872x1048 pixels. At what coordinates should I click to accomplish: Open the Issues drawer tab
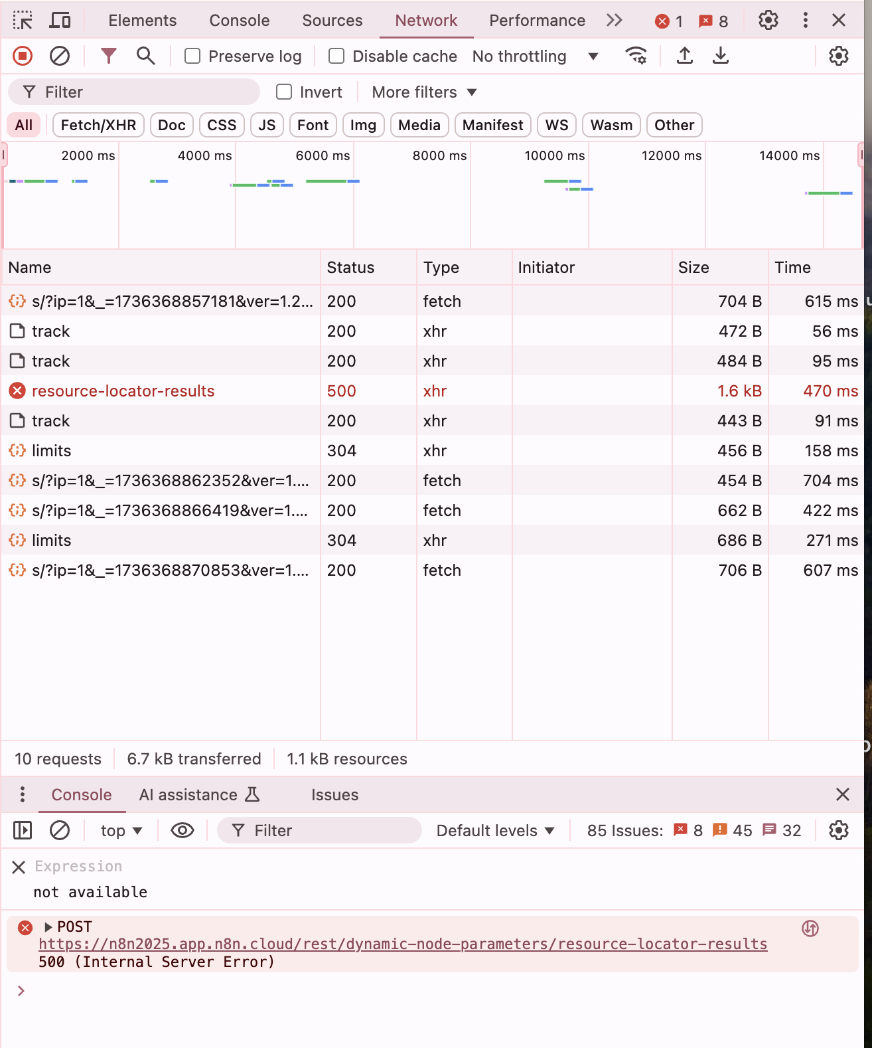[x=334, y=794]
